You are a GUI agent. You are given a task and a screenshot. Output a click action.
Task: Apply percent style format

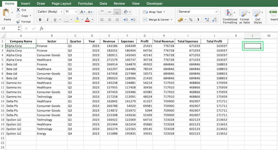click(191, 20)
